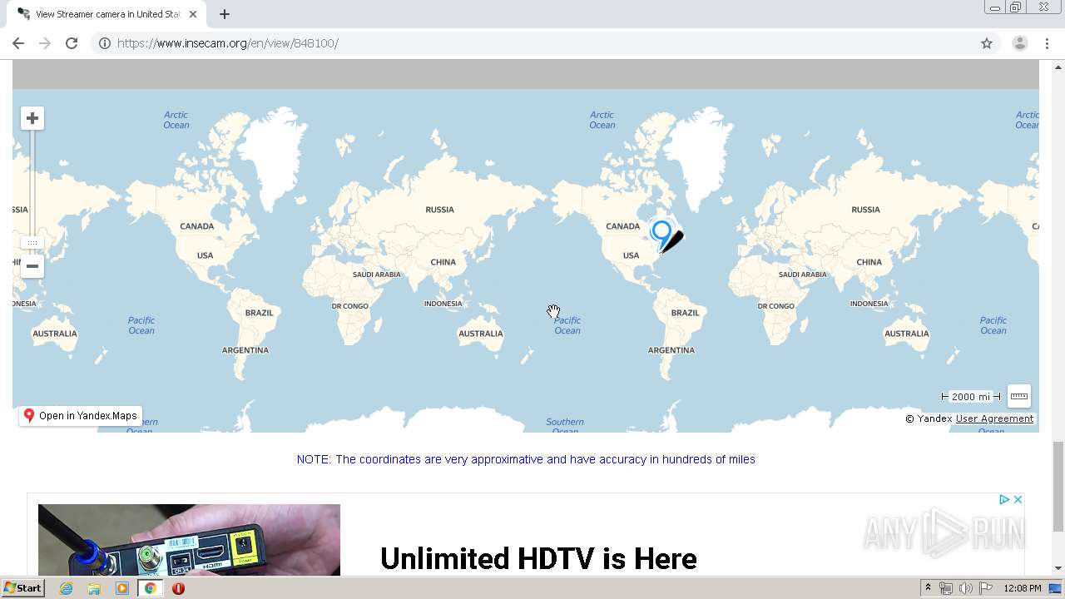
Task: Open in Yandex.Maps button
Action: coord(81,416)
